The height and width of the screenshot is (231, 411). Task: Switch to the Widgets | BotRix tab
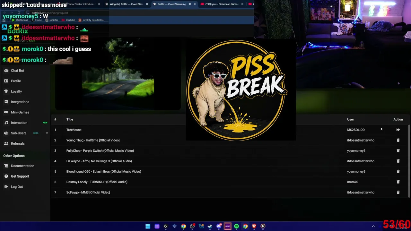[x=127, y=4]
